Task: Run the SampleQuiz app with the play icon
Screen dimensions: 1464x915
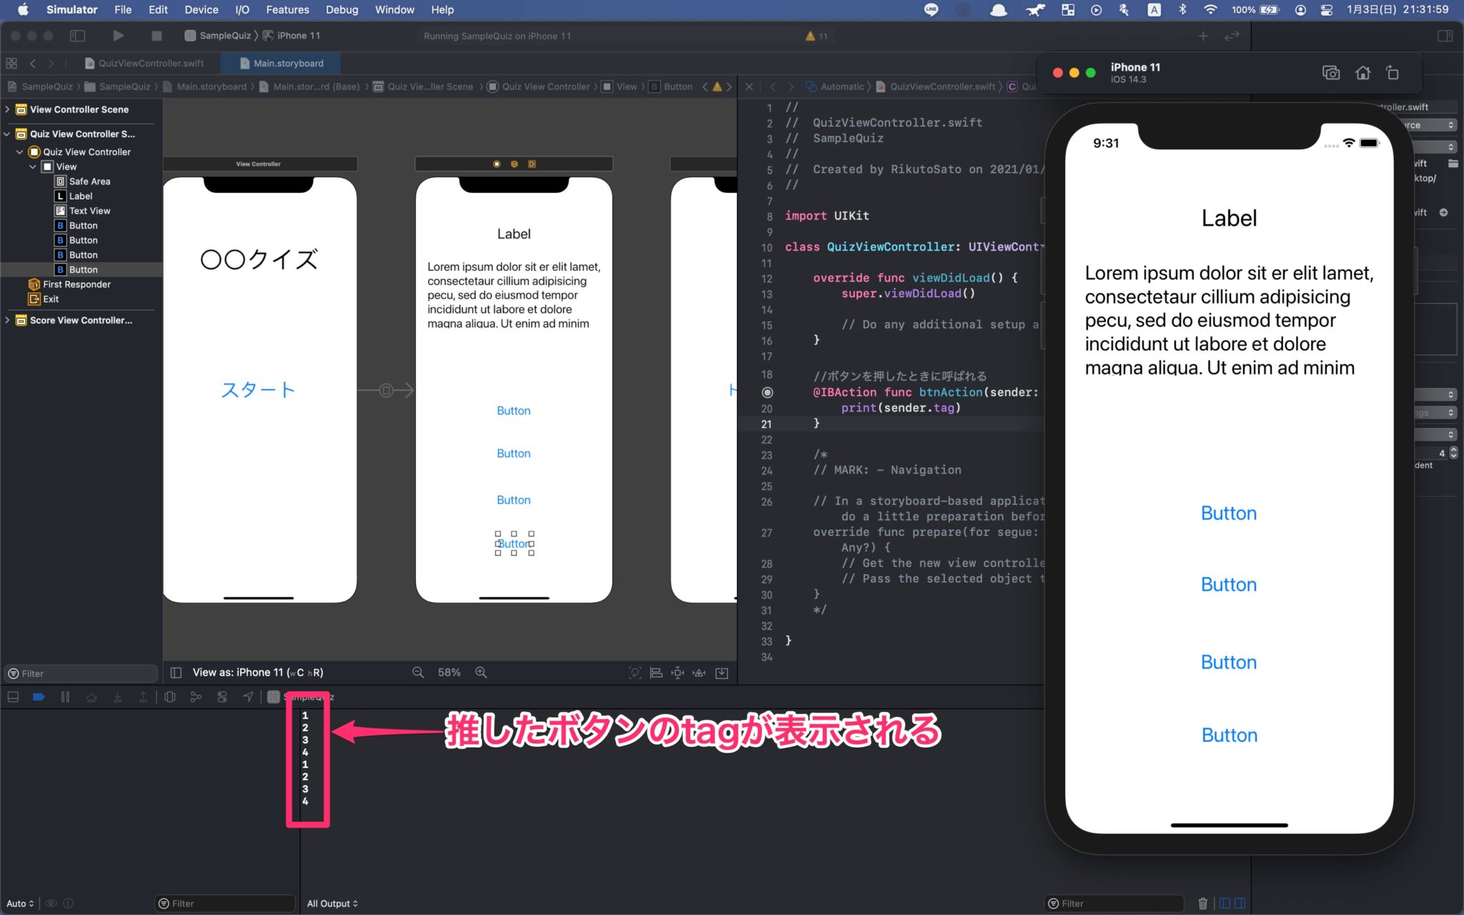Action: click(x=119, y=35)
